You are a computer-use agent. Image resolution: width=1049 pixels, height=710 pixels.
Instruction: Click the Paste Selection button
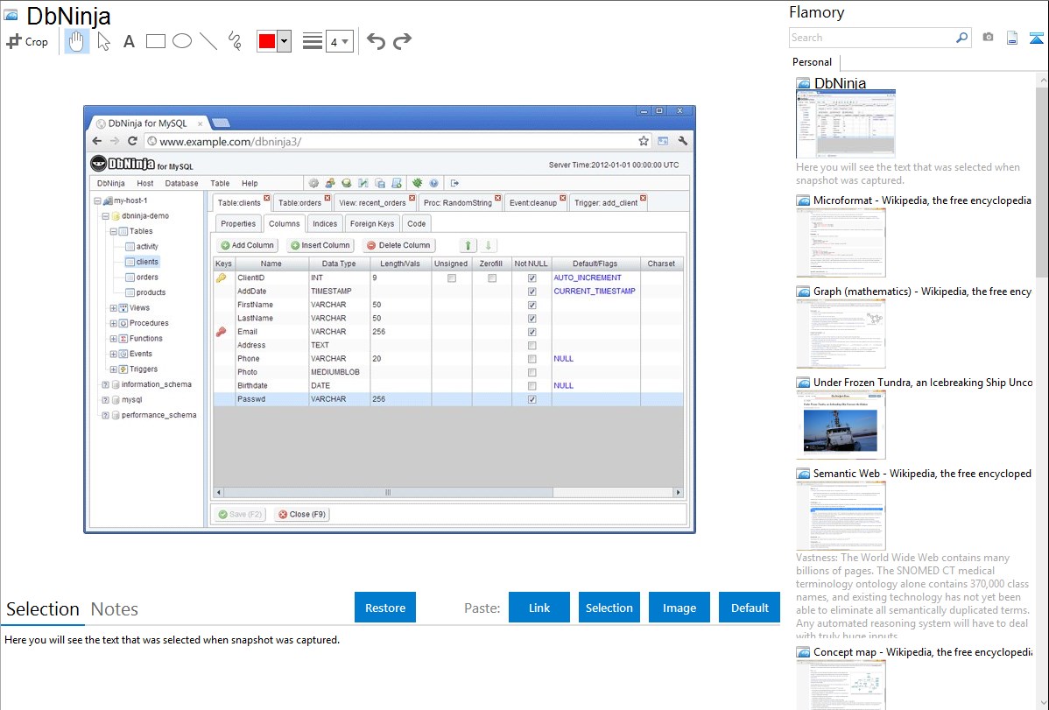[x=609, y=608]
